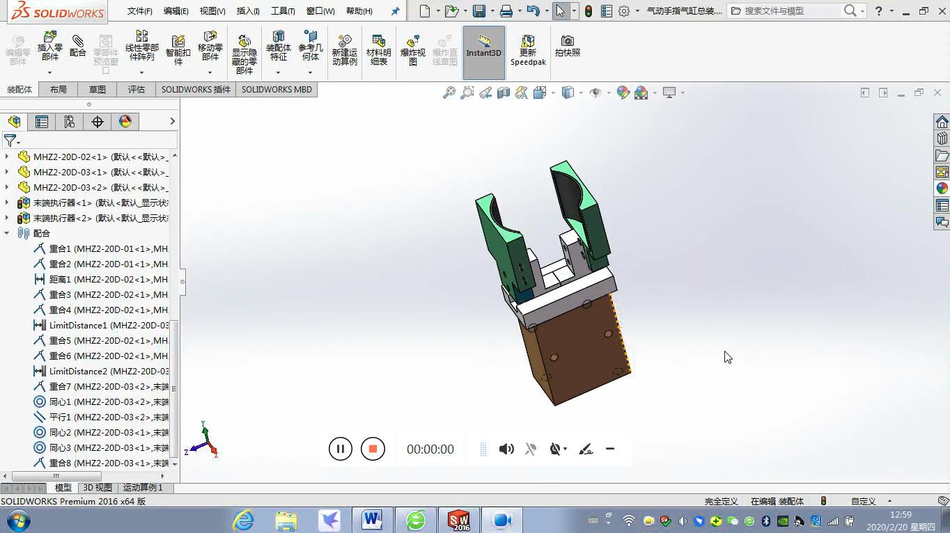Switch to the 运动算例1 tab
Viewport: 950px width, 533px height.
143,487
